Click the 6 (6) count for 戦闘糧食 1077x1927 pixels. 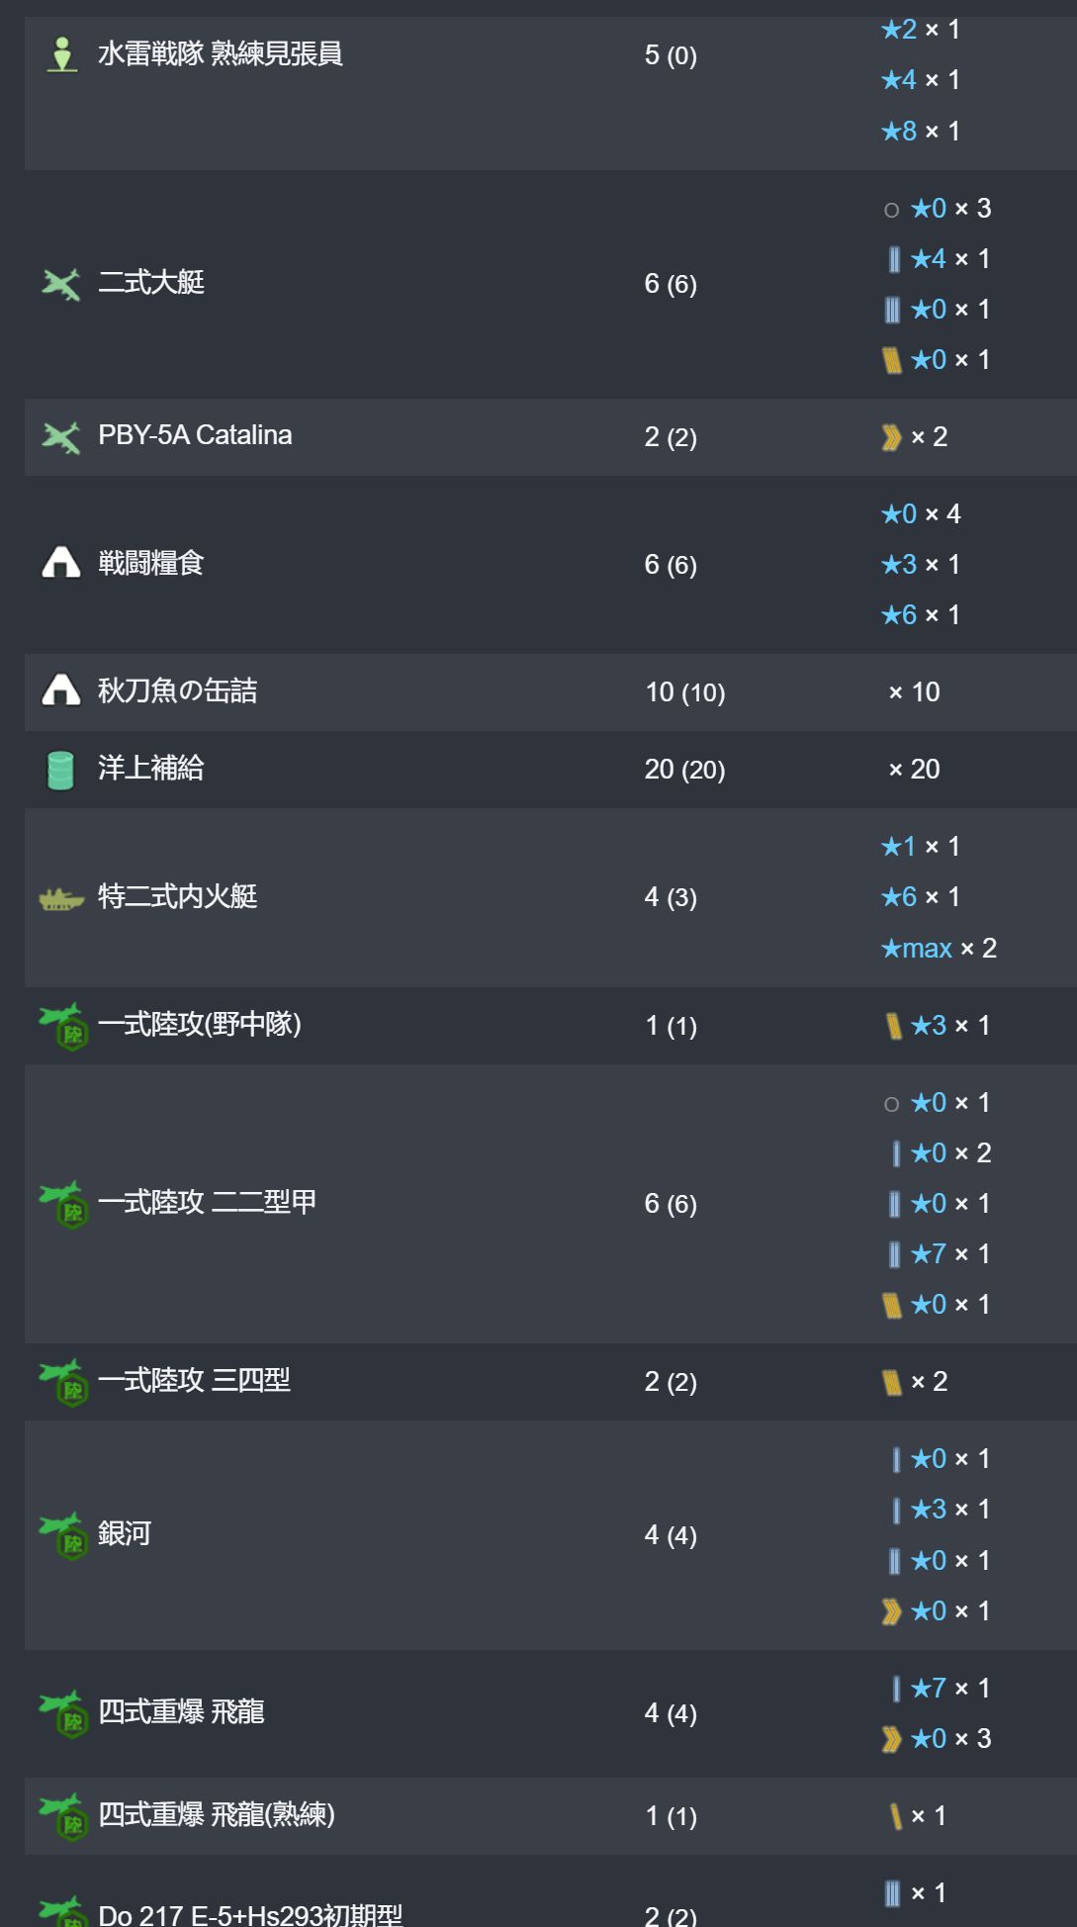pos(671,565)
